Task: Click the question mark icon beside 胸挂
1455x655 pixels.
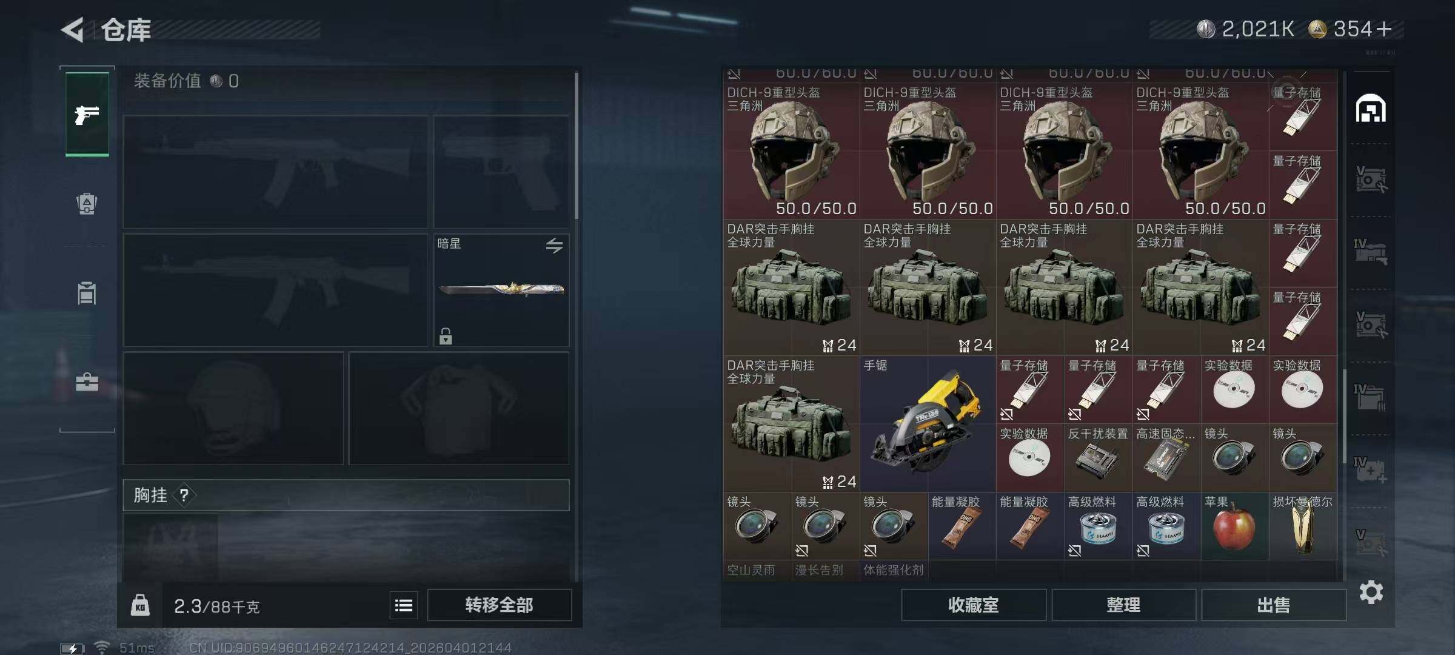Action: (x=184, y=495)
